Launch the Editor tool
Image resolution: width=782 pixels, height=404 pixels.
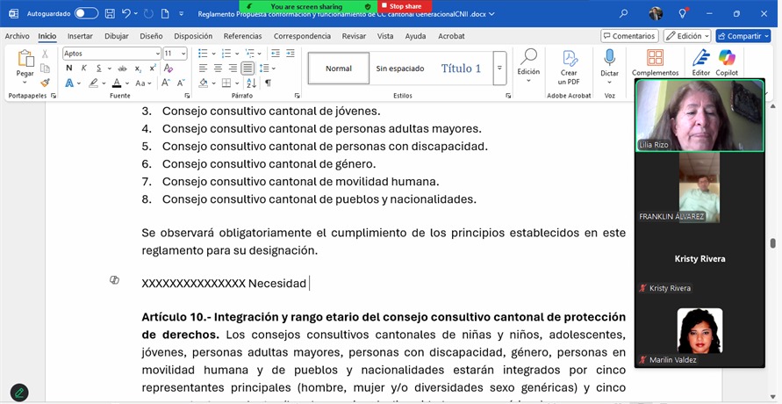point(700,63)
